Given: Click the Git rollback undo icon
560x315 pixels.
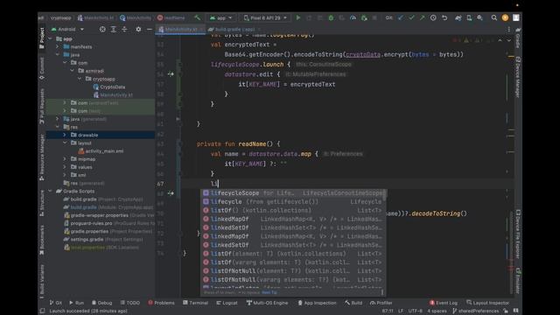Looking at the screenshot, I should coord(444,17).
